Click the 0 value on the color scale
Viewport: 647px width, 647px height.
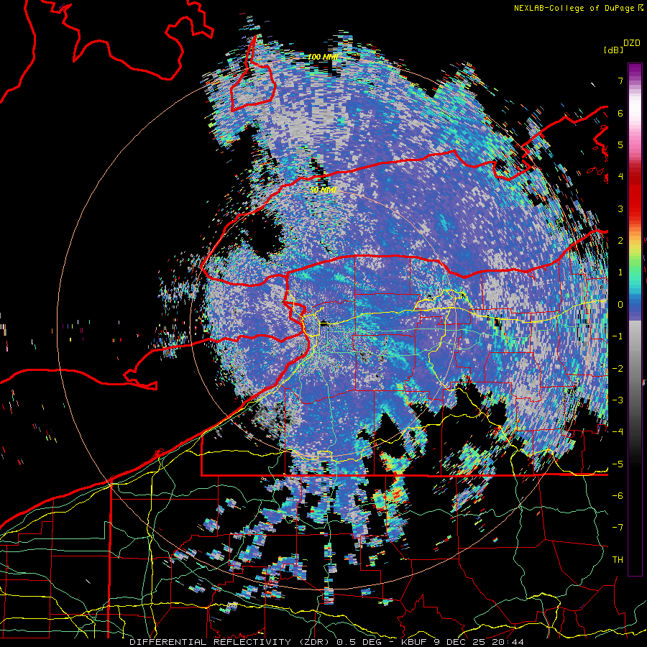[x=620, y=305]
